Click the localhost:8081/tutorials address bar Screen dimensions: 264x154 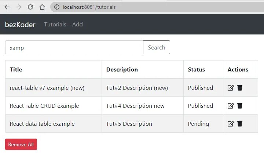[x=157, y=7]
